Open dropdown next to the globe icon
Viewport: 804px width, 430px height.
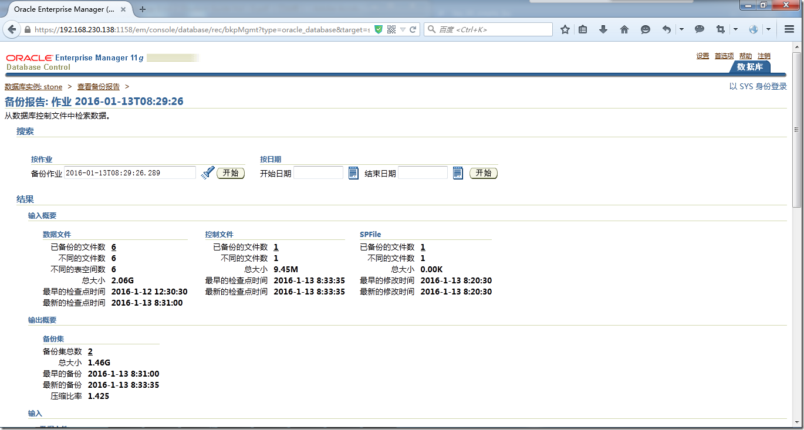click(x=768, y=29)
